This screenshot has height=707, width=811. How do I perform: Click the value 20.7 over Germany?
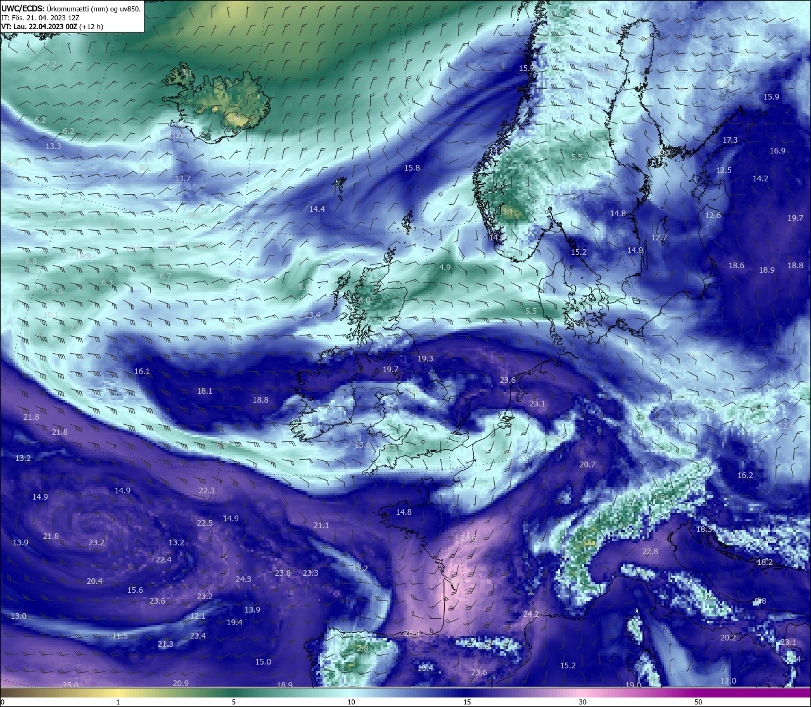[587, 465]
